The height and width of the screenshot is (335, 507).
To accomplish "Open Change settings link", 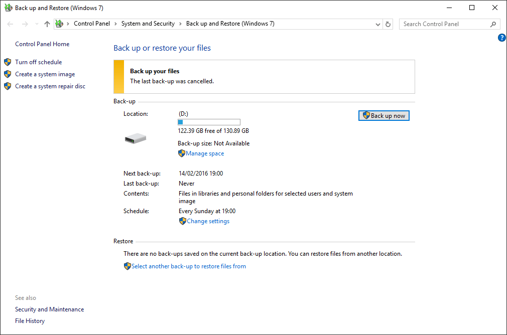I will 208,221.
